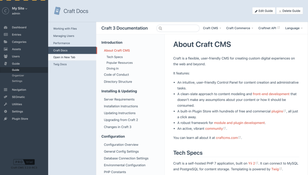Image resolution: width=308 pixels, height=175 pixels.
Task: Click the site logo circle icon
Action: click(x=6, y=11)
